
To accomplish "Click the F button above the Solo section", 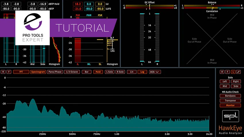I will pos(228,72).
